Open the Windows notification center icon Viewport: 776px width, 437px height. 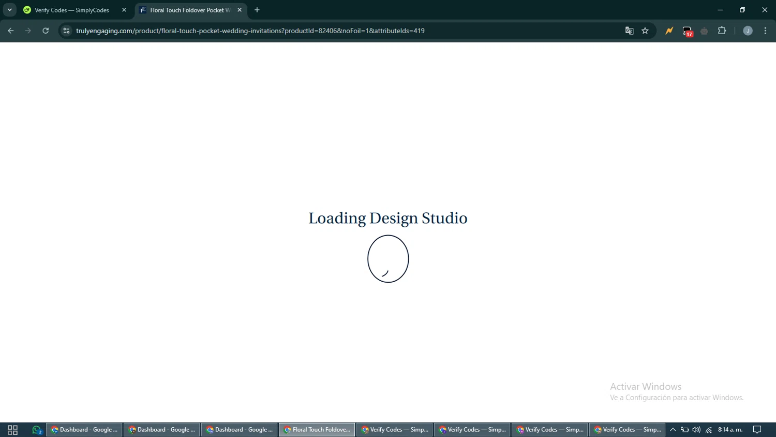[x=757, y=430]
